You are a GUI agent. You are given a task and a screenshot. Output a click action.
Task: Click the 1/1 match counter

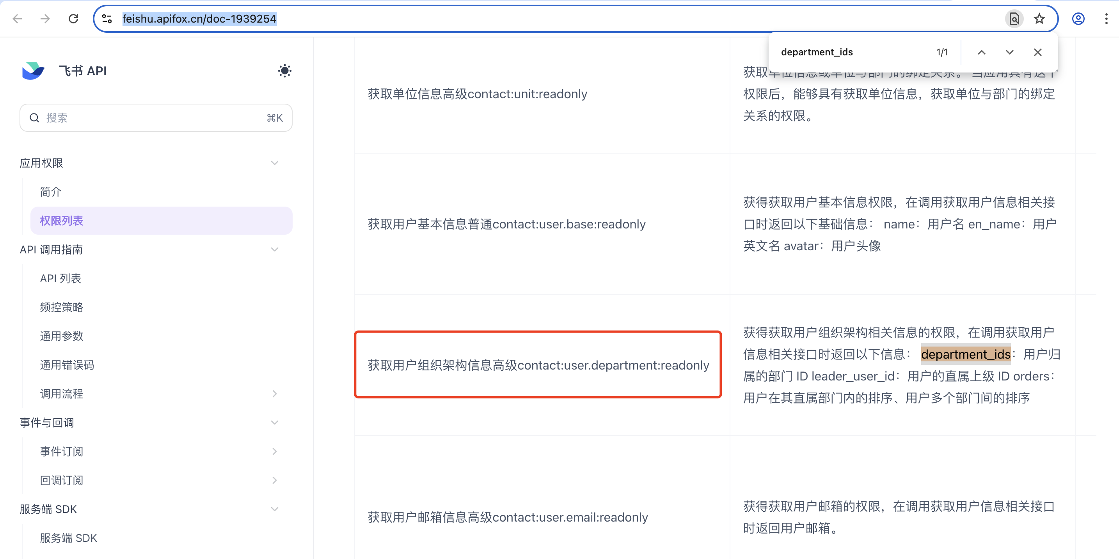coord(942,52)
